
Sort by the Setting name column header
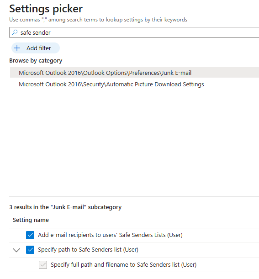pos(31,220)
